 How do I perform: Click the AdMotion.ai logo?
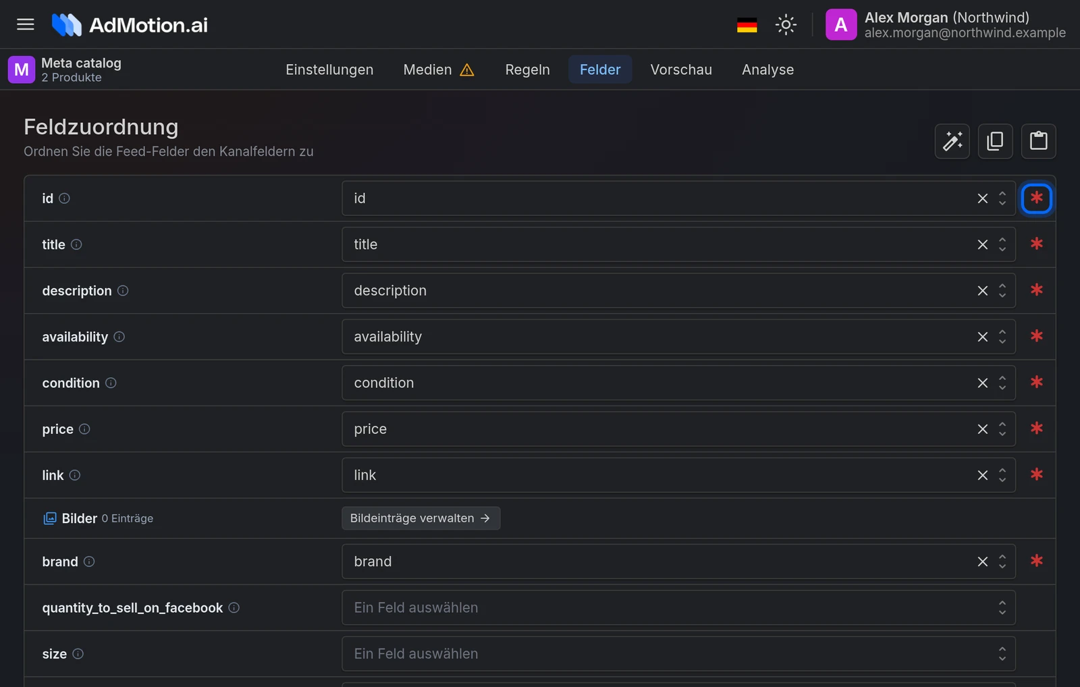[x=130, y=25]
